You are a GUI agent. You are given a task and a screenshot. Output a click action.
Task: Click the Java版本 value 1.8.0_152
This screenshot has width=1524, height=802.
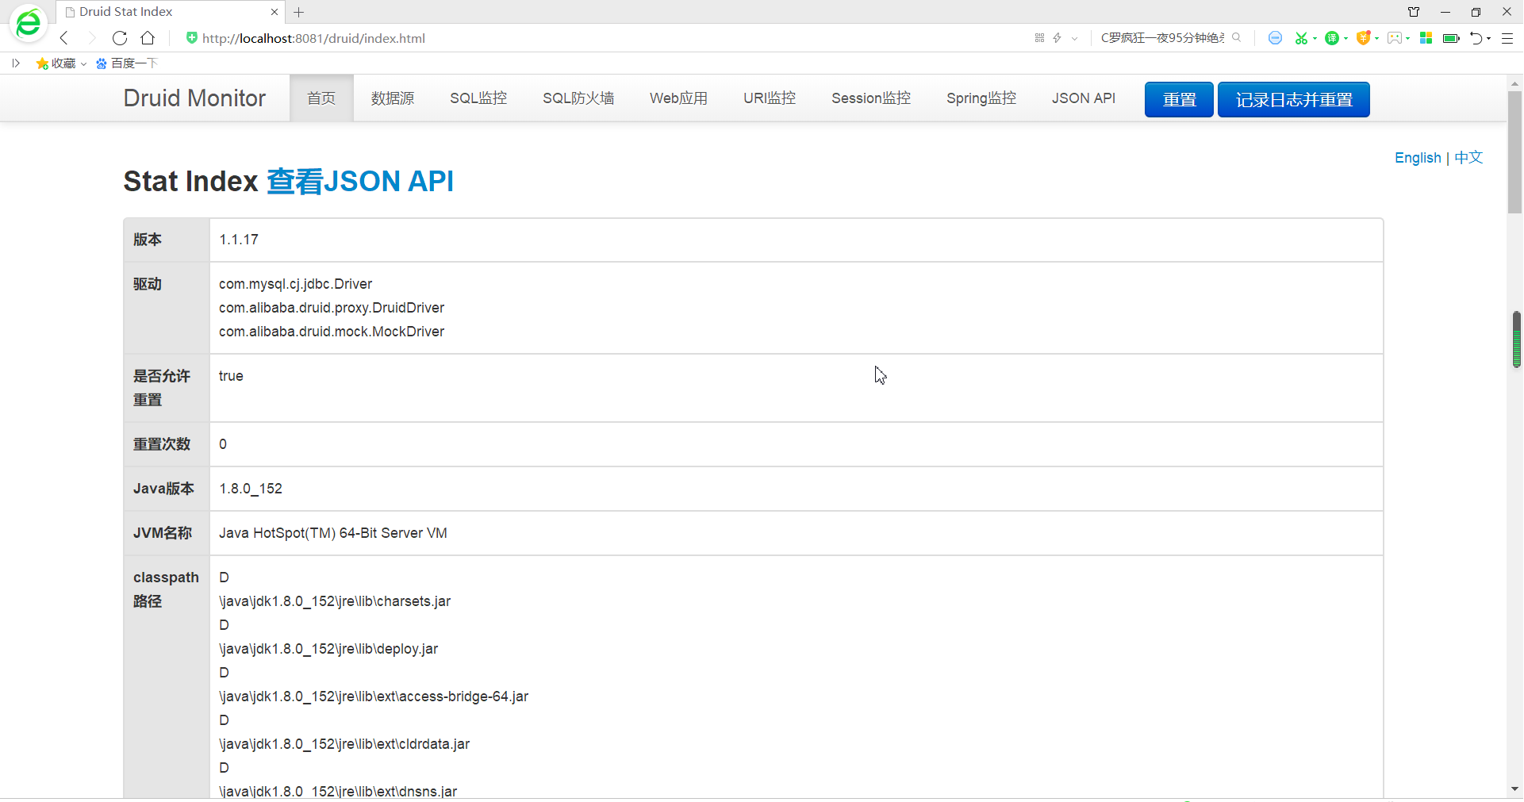[x=251, y=489]
